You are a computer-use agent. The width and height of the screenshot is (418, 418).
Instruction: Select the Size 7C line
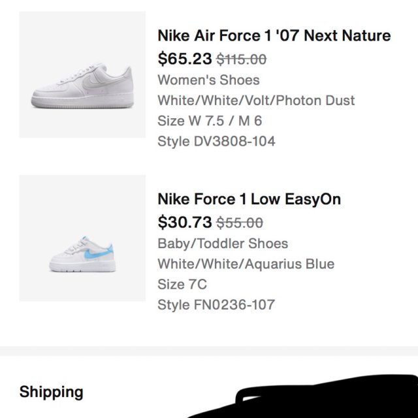(x=182, y=283)
